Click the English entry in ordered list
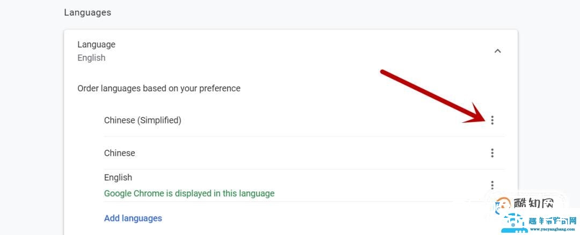 tap(118, 178)
